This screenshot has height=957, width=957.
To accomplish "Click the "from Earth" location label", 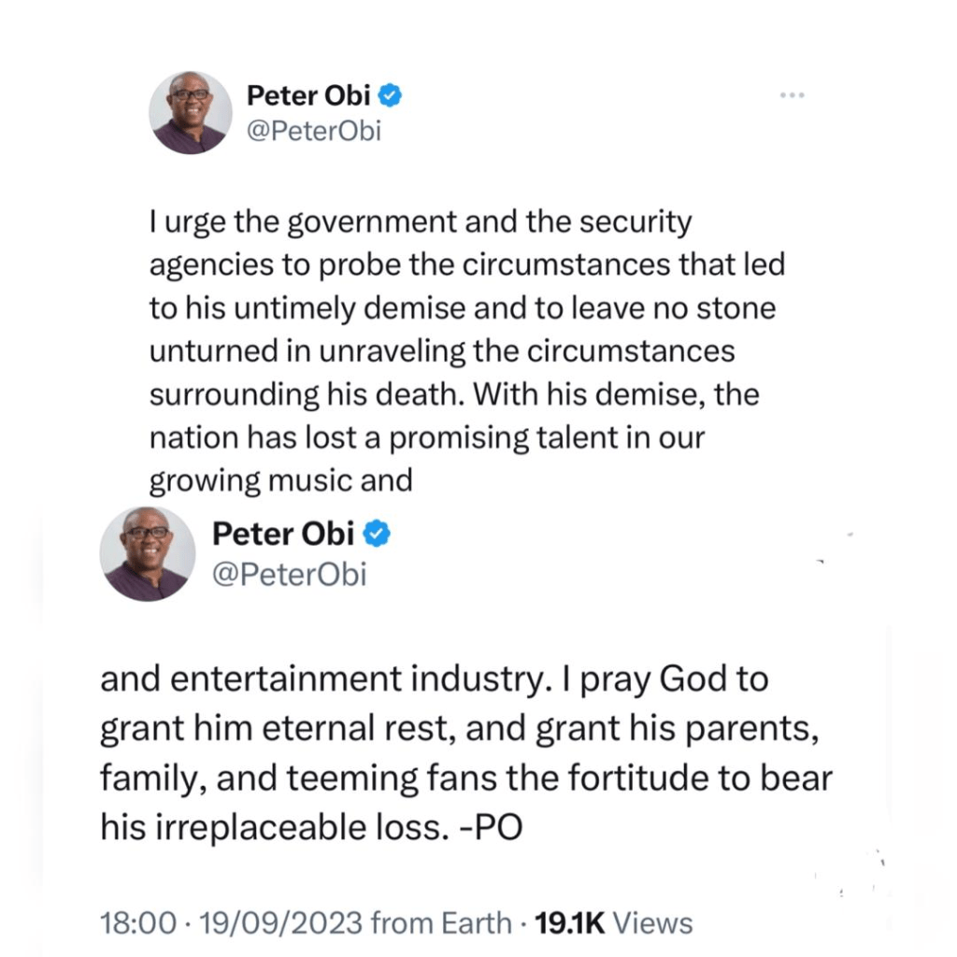I will [441, 923].
